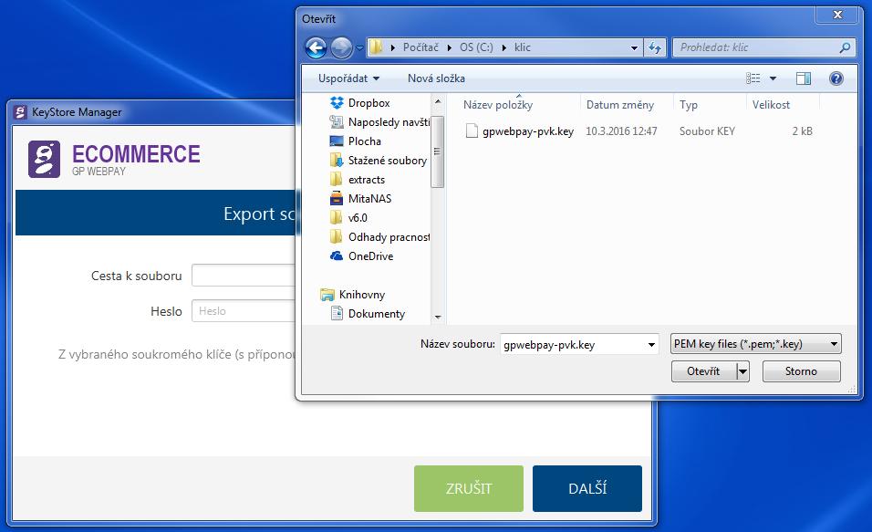Image resolution: width=872 pixels, height=532 pixels.
Task: Select OS (C:) in the address breadcrumb
Action: click(476, 47)
